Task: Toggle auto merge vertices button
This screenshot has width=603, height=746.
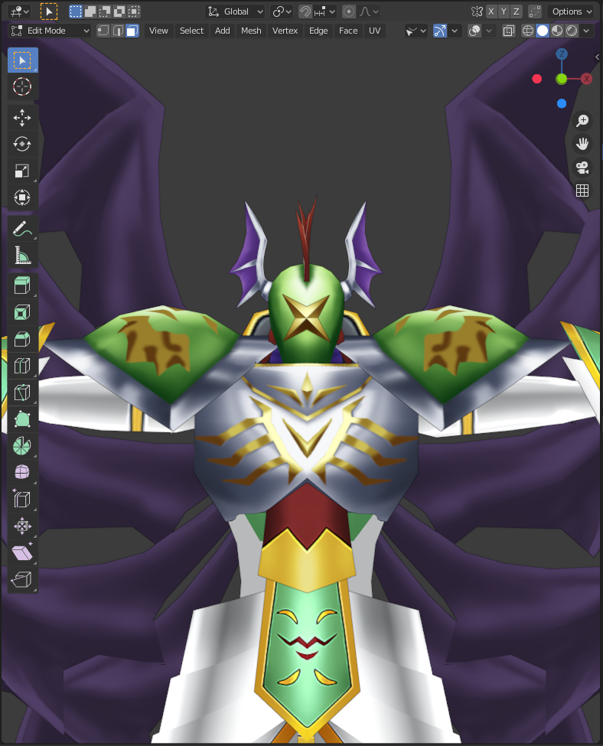Action: click(535, 11)
